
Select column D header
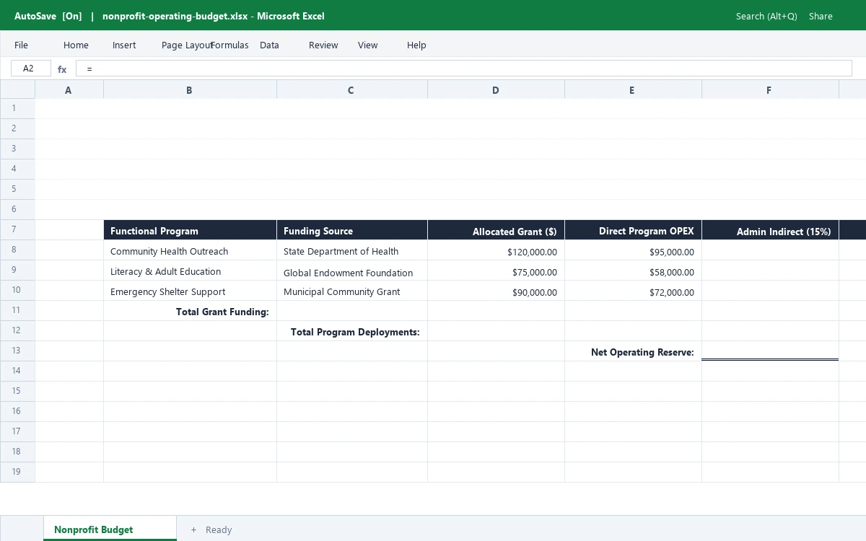496,90
